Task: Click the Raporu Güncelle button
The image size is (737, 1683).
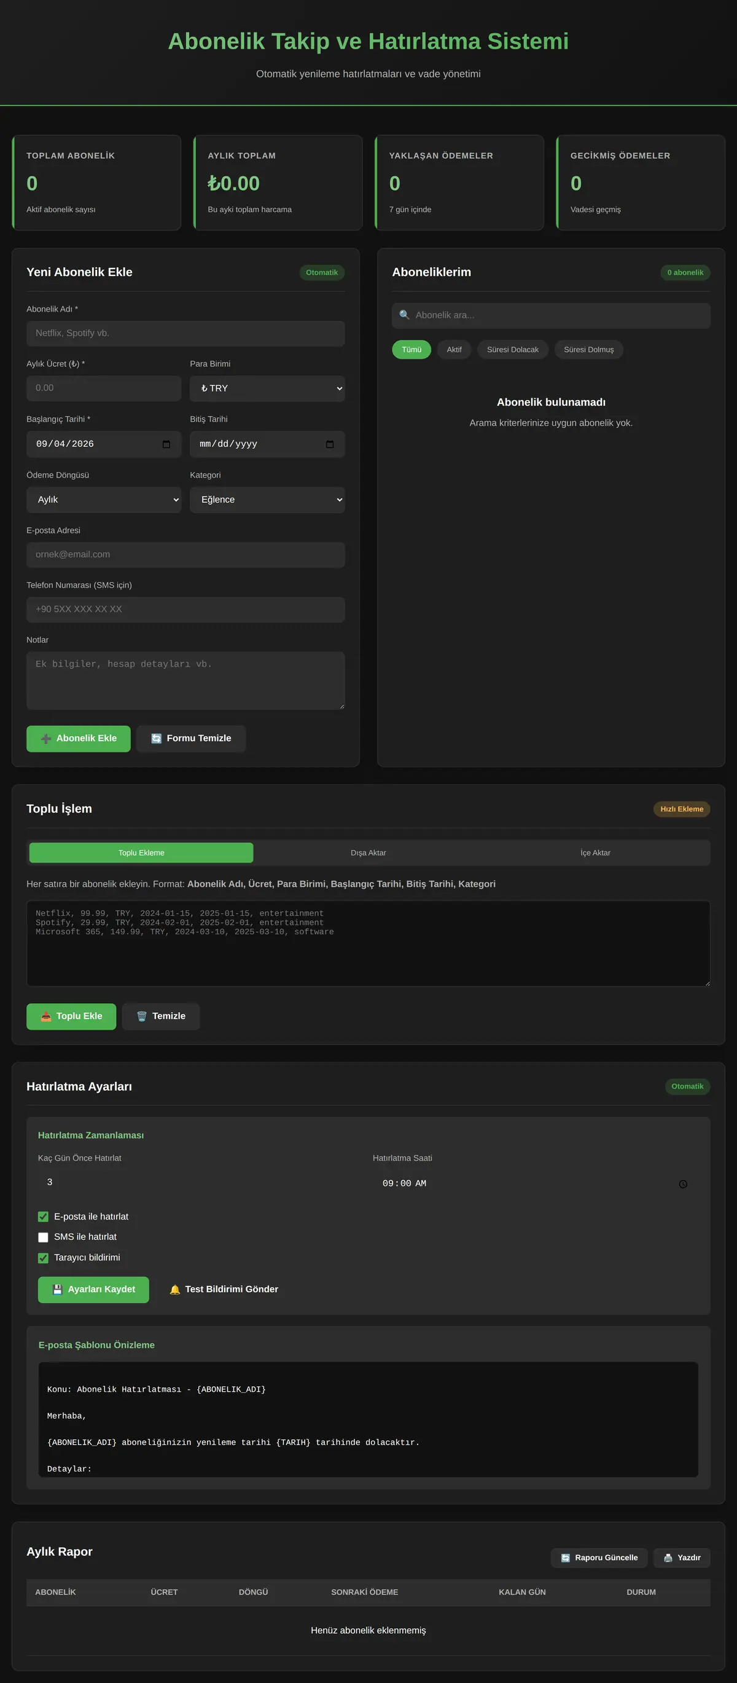Action: pos(599,1558)
